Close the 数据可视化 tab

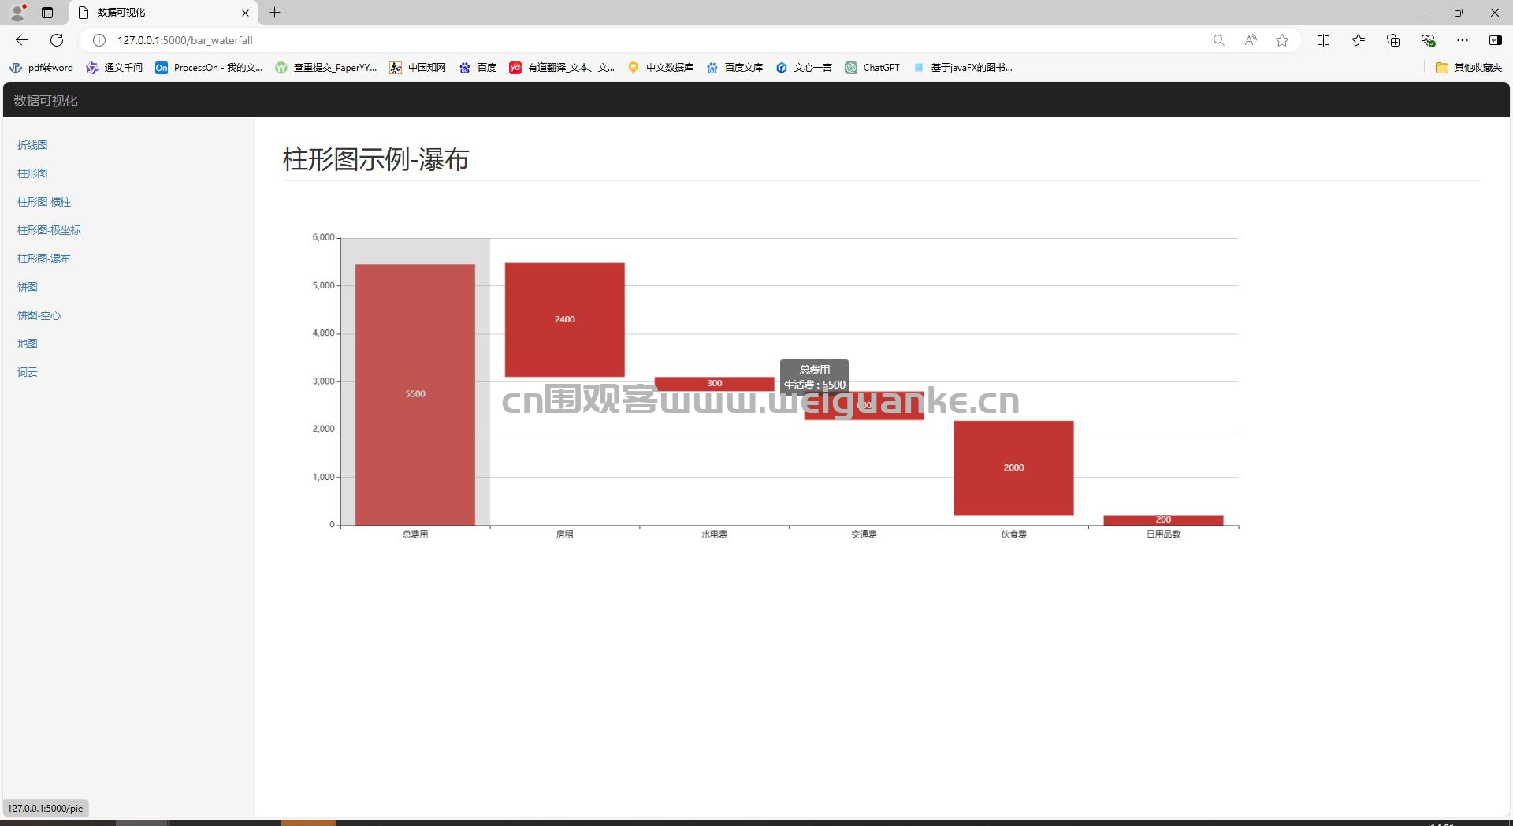[245, 13]
